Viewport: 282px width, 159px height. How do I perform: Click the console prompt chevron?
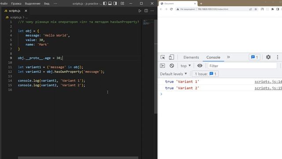(x=161, y=94)
